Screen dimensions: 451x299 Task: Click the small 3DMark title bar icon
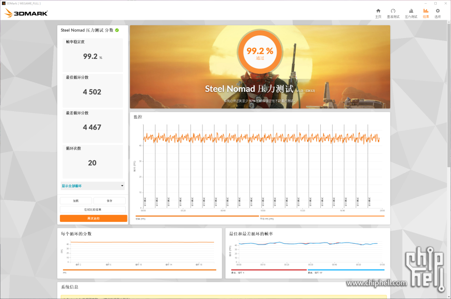coord(4,3)
